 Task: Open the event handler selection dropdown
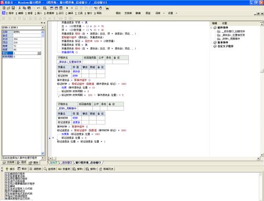click(43, 158)
